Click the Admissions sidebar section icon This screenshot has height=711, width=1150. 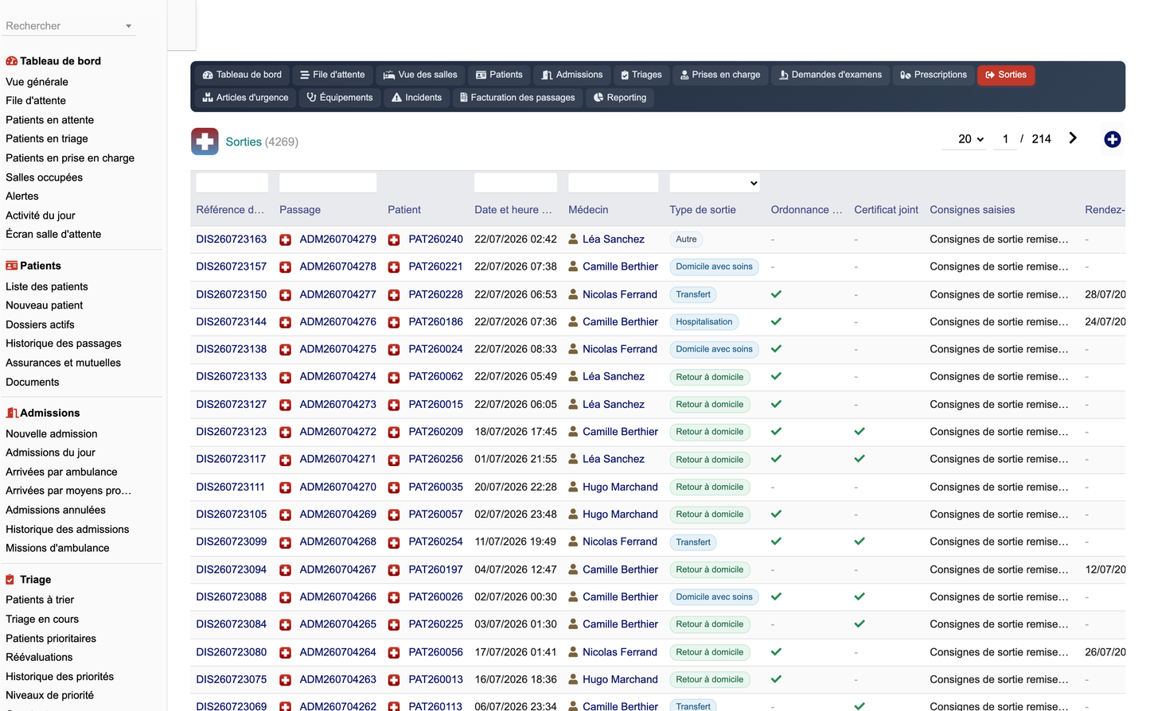[x=11, y=413]
